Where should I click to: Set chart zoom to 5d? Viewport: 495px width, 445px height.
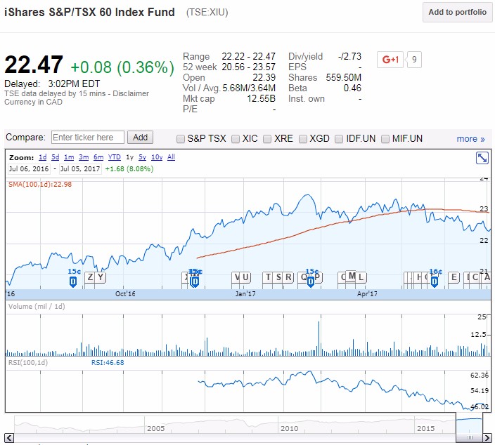(x=56, y=157)
